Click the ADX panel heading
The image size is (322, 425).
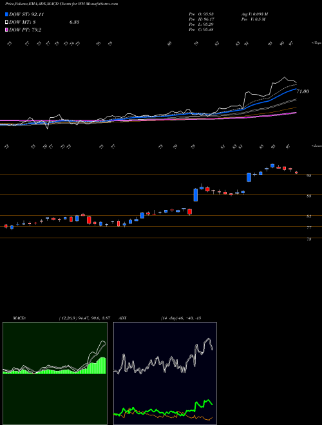tap(122, 318)
